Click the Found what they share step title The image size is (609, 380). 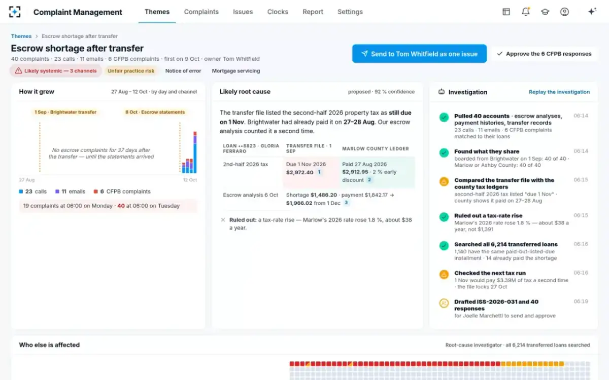pyautogui.click(x=487, y=151)
